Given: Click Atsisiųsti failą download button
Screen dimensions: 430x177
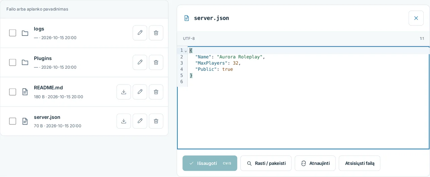Looking at the screenshot, I should pyautogui.click(x=359, y=163).
